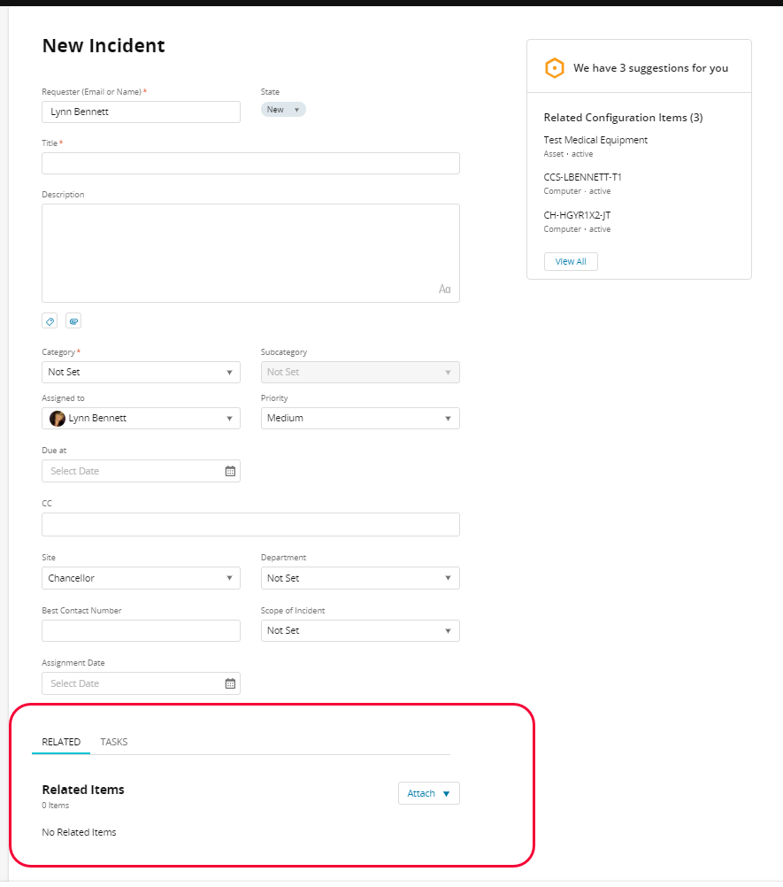Switch to the TASKS tab

point(114,742)
